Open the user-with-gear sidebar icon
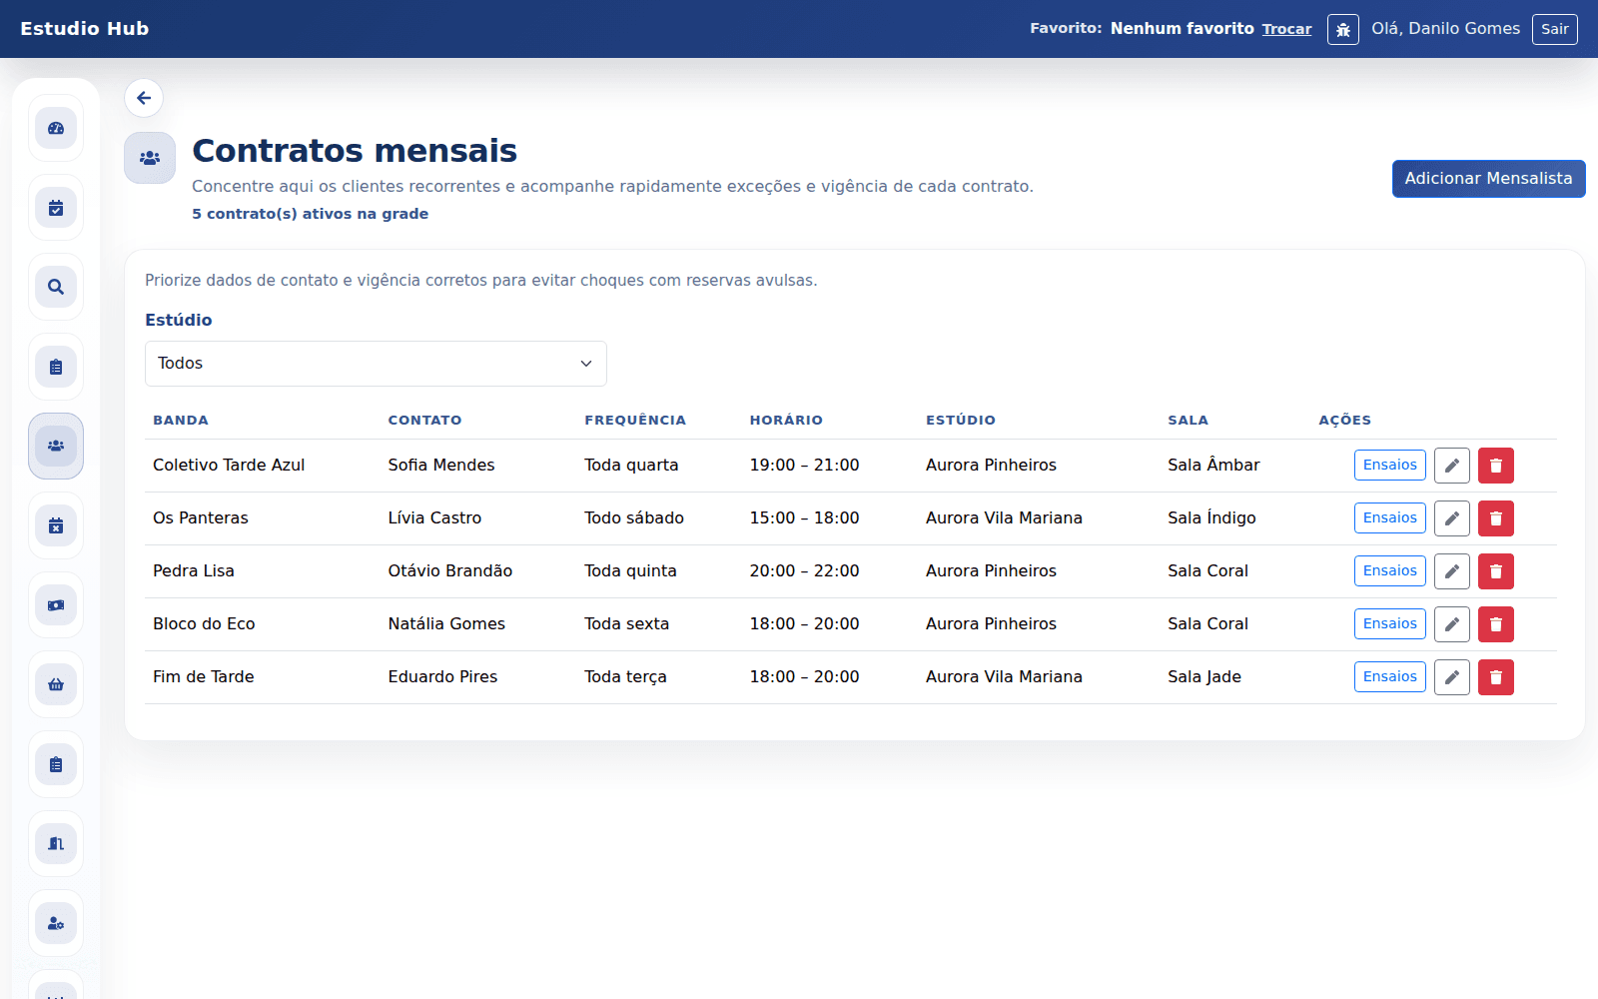Viewport: 1598px width, 999px height. coord(56,923)
